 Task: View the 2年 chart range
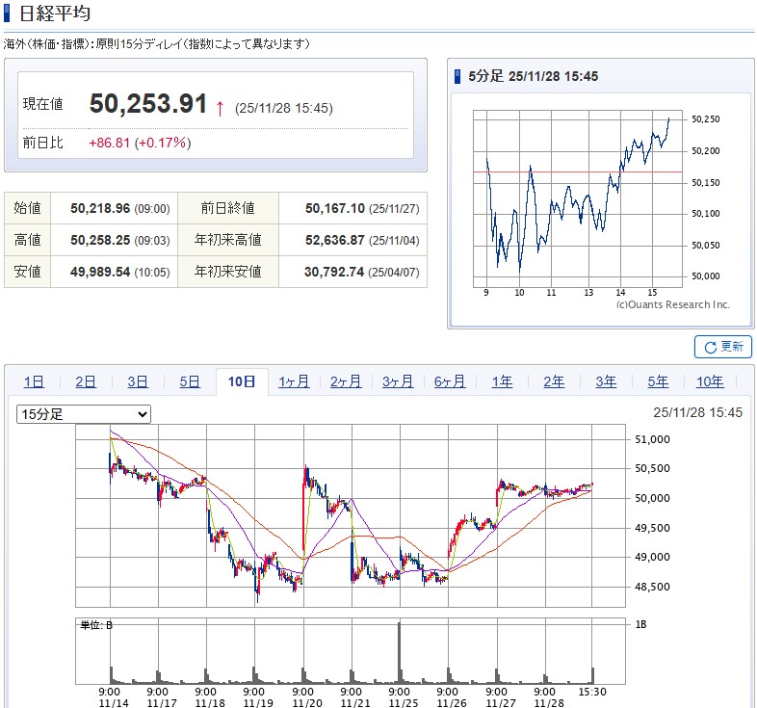tap(554, 381)
